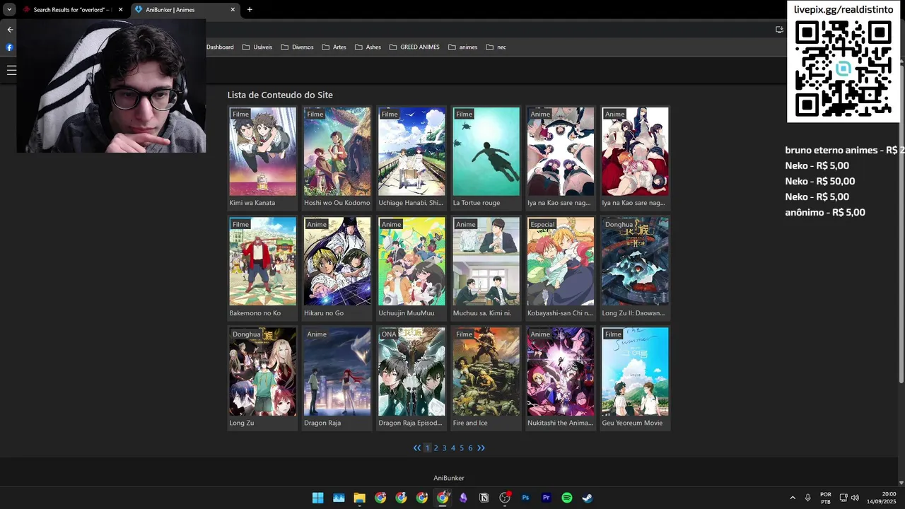
Task: Click the livepix.gg/realdistinto text
Action: click(843, 9)
